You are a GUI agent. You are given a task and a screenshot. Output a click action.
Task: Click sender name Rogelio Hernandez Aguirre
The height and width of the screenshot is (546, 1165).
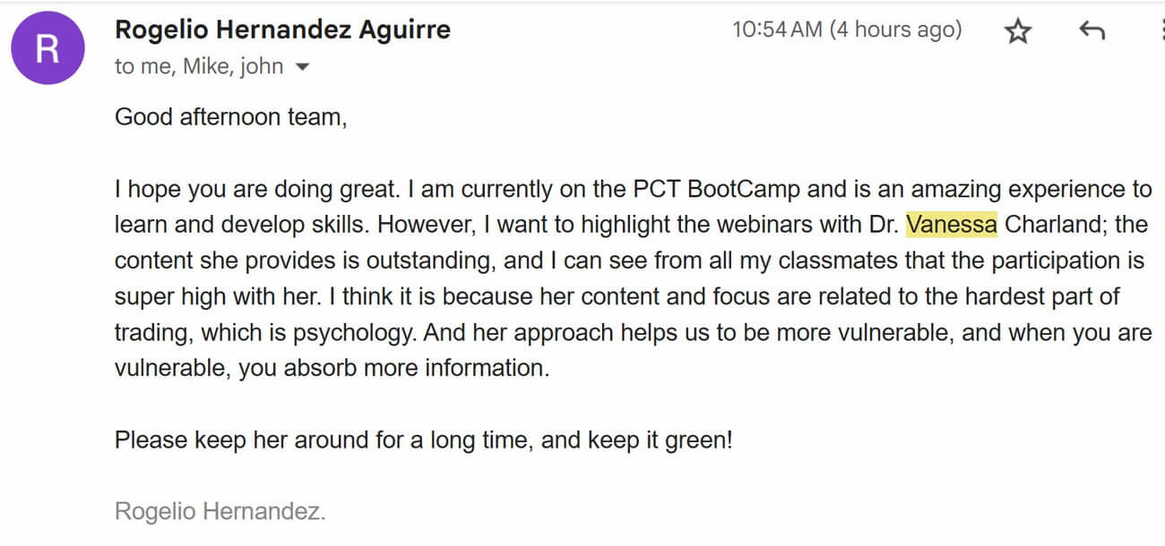[282, 30]
